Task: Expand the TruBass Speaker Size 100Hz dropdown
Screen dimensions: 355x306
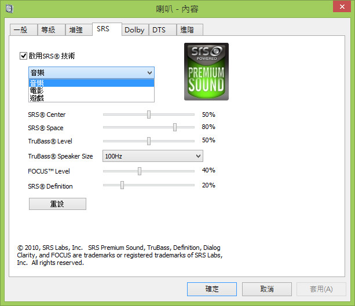Action: pos(153,156)
